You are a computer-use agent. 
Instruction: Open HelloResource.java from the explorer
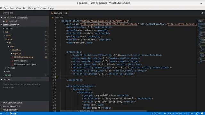[x=23, y=57]
